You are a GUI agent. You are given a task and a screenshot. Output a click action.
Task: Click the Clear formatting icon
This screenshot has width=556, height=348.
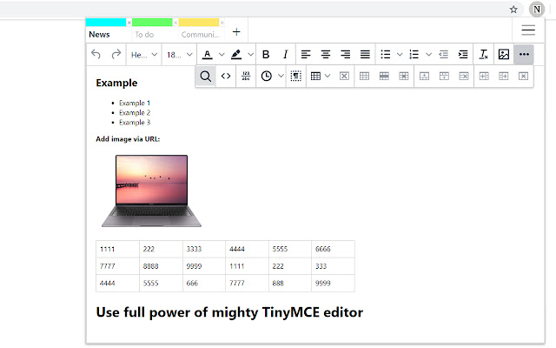point(483,54)
